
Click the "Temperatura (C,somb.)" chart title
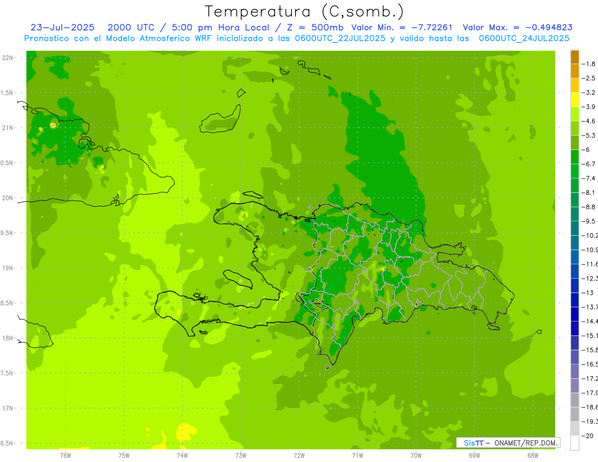coord(304,11)
